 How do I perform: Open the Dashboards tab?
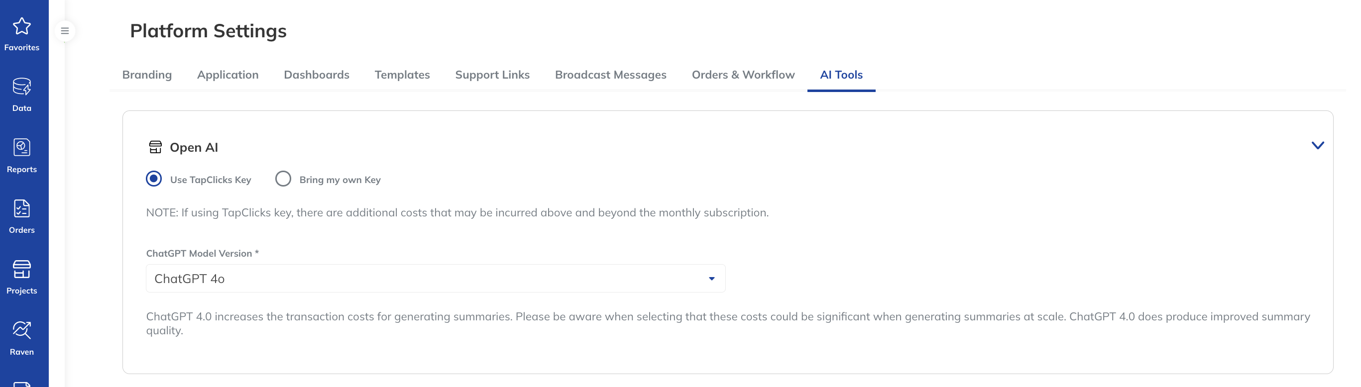(x=317, y=75)
